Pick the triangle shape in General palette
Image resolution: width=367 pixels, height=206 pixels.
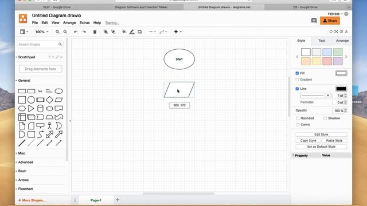pos(31,108)
